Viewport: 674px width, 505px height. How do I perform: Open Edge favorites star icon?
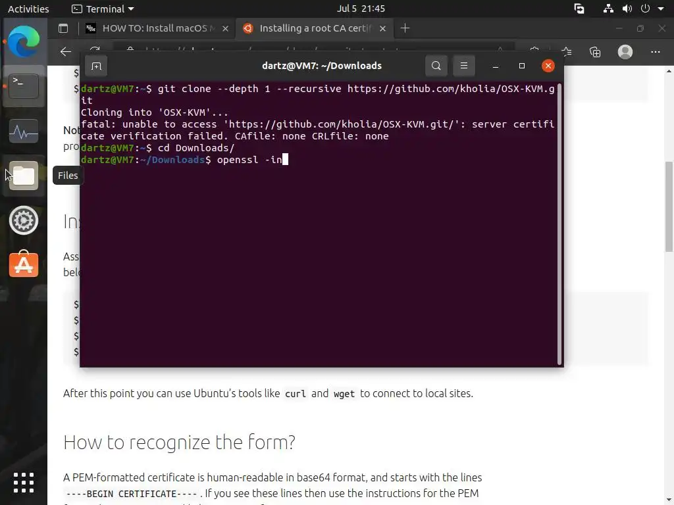tap(567, 52)
